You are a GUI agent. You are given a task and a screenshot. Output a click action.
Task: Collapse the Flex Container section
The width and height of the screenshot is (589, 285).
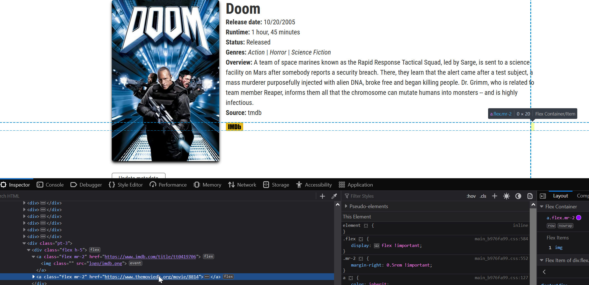(x=542, y=207)
